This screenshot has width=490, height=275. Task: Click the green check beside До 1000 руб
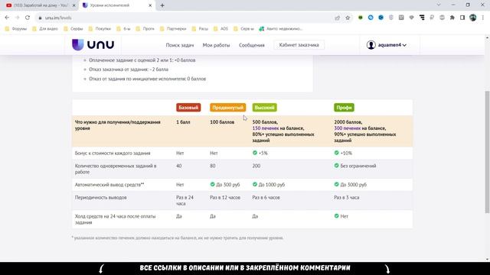pos(255,184)
